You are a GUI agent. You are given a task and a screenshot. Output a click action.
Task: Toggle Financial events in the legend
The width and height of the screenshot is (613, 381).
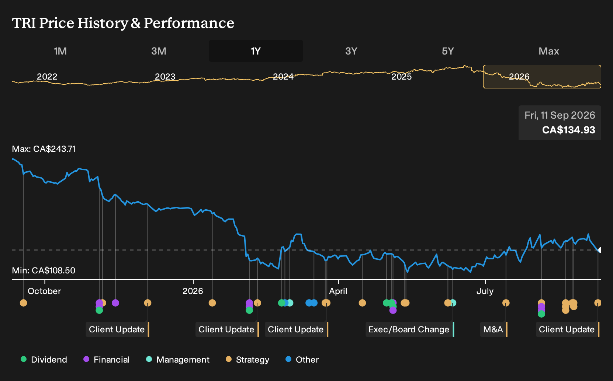pyautogui.click(x=106, y=360)
